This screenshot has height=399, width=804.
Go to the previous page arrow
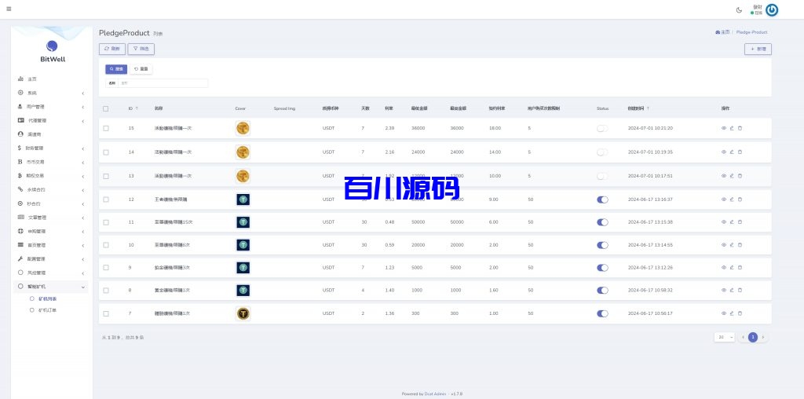click(743, 337)
